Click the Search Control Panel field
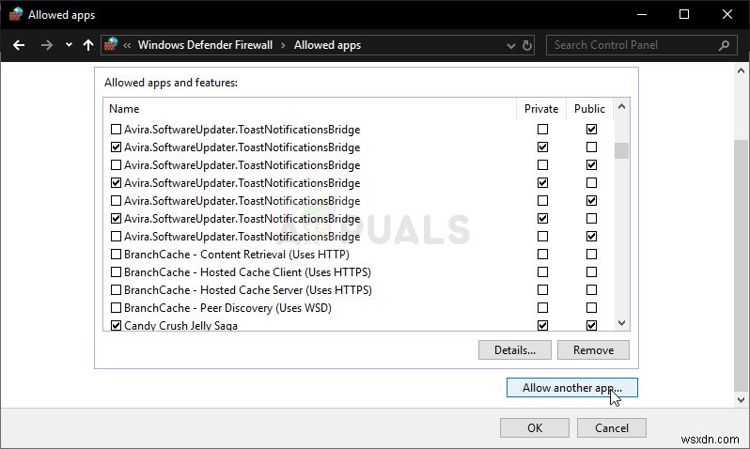The height and width of the screenshot is (449, 750). 633,44
